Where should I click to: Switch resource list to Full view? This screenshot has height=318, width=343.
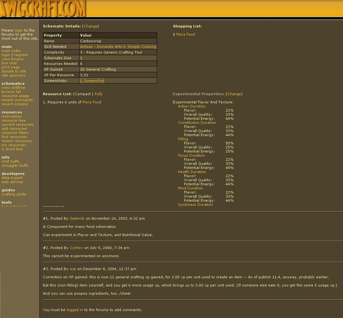click(x=98, y=94)
